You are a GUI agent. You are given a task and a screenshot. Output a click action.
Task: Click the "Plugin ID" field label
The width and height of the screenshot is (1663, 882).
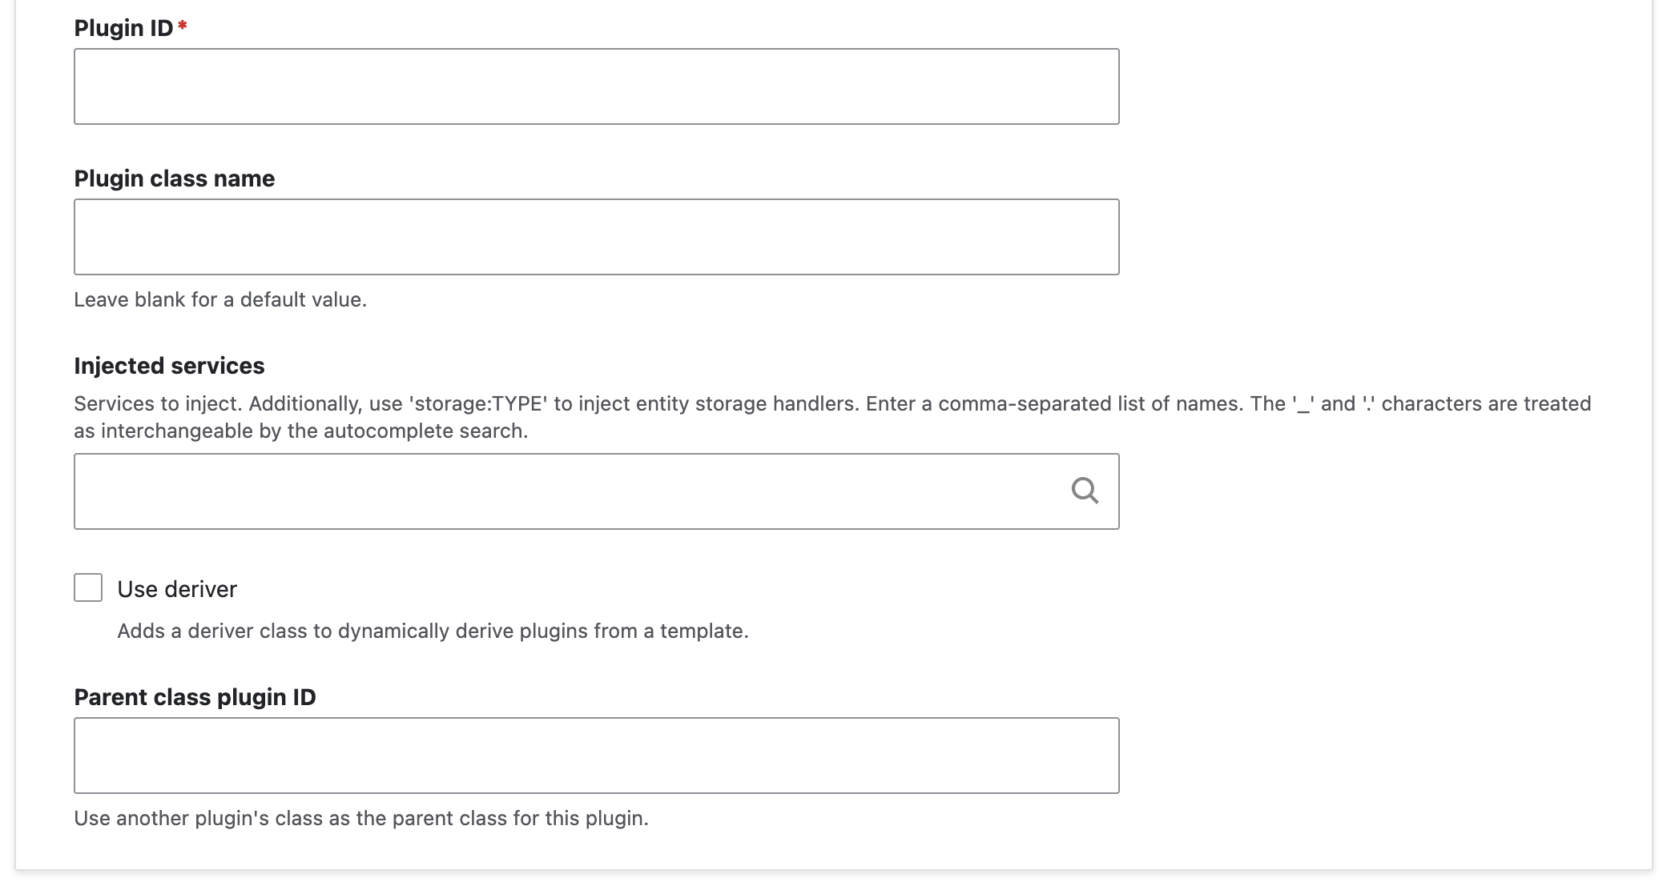[123, 29]
